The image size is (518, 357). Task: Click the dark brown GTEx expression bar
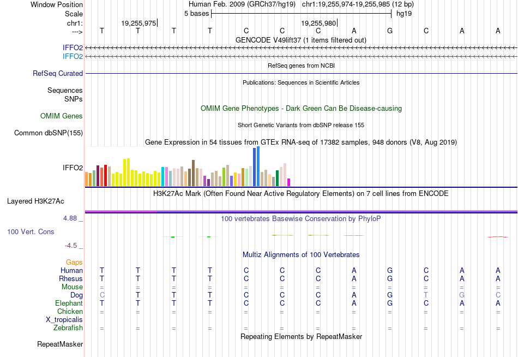[193, 173]
